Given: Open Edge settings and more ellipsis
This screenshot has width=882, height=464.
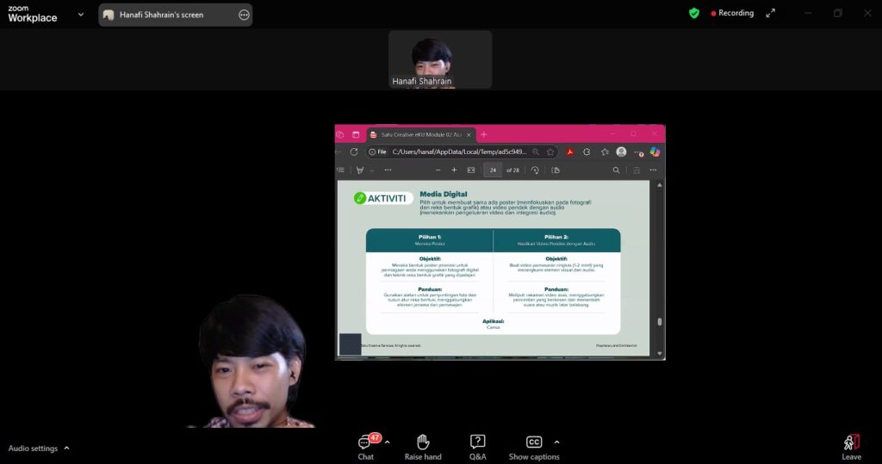Looking at the screenshot, I should click(638, 152).
